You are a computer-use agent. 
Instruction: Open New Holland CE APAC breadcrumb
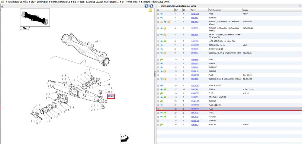pos(18,2)
